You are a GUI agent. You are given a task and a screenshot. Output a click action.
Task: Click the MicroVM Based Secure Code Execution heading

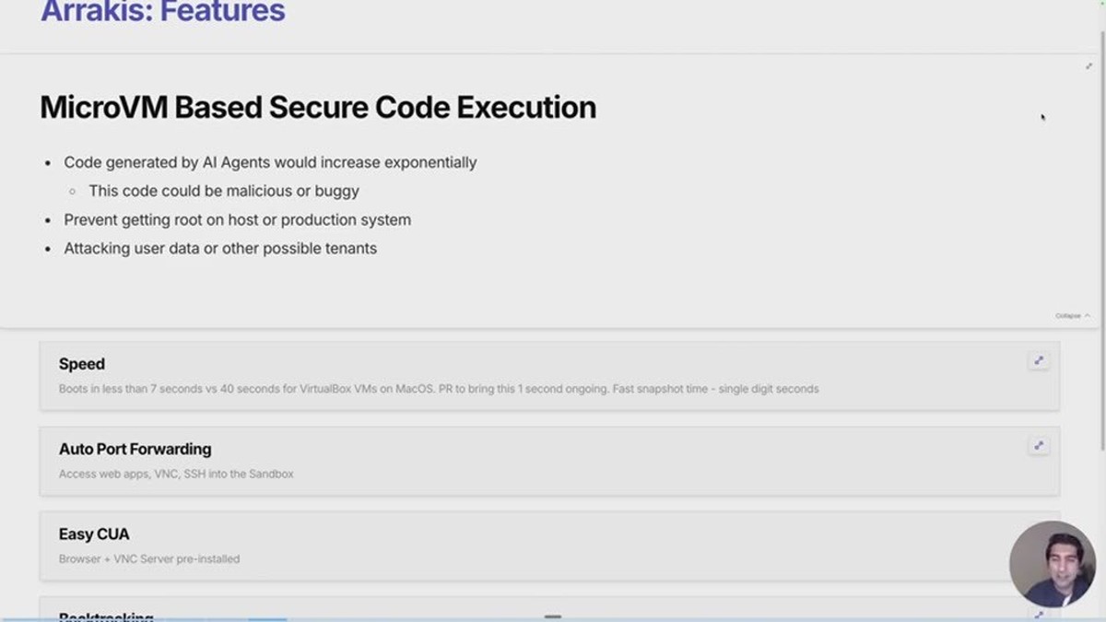[318, 108]
